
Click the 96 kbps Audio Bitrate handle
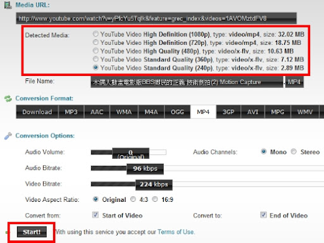(x=145, y=169)
